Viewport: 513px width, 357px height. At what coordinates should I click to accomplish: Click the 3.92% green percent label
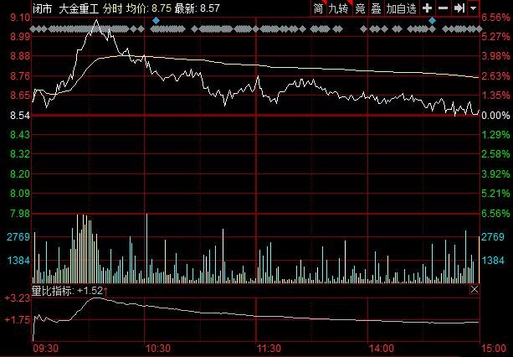click(x=495, y=174)
